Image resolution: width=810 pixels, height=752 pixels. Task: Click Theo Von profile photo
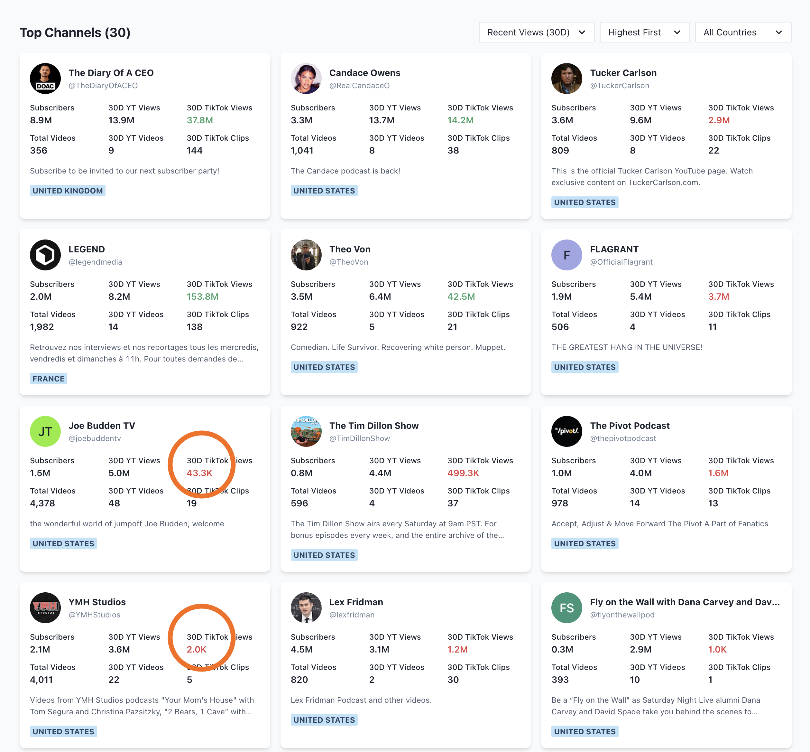click(306, 255)
